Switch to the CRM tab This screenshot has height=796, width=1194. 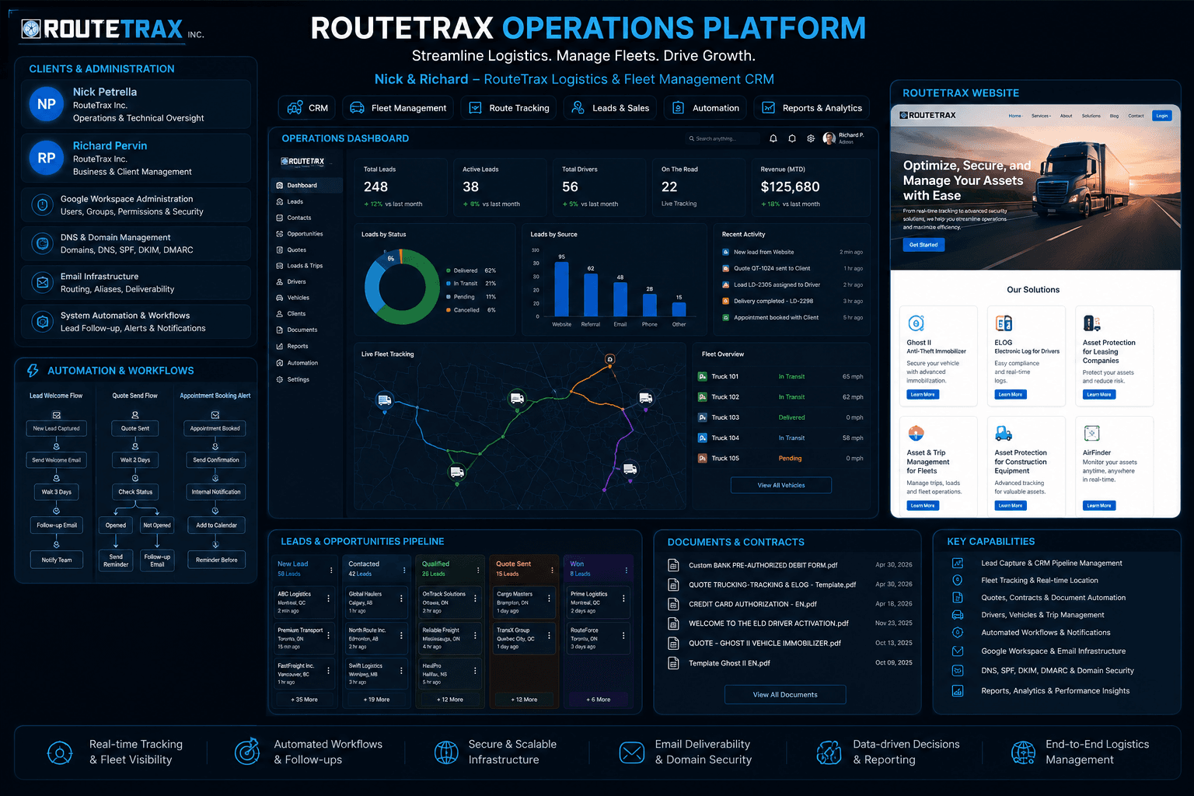307,108
